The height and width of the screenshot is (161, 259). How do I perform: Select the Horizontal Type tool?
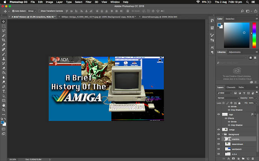4,91
